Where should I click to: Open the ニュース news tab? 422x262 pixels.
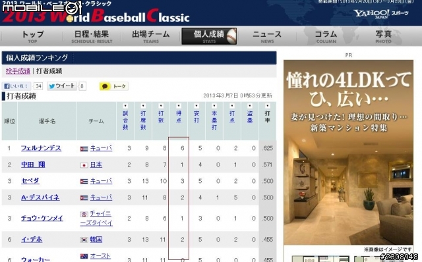pos(267,36)
